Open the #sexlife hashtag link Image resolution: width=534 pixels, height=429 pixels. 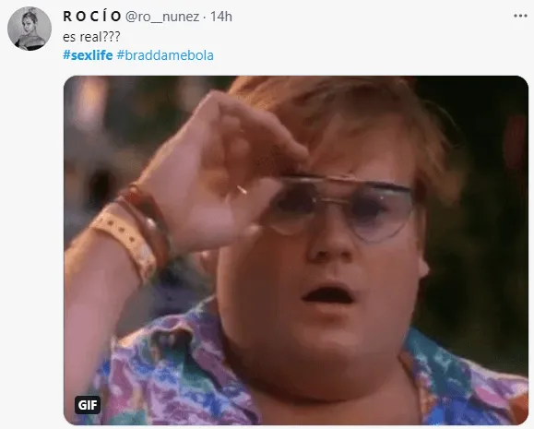[x=88, y=55]
